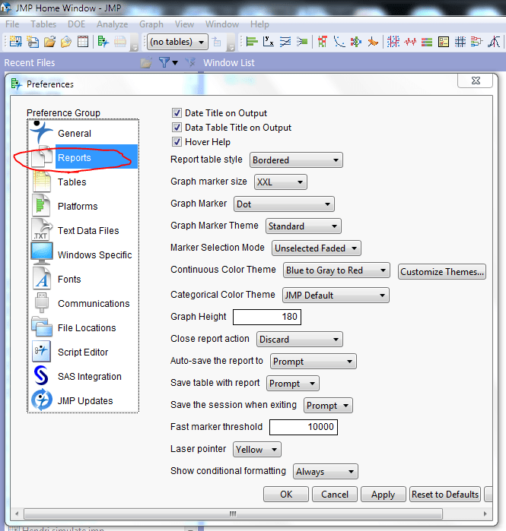
Task: Select Script Editor preference group
Action: tap(83, 352)
